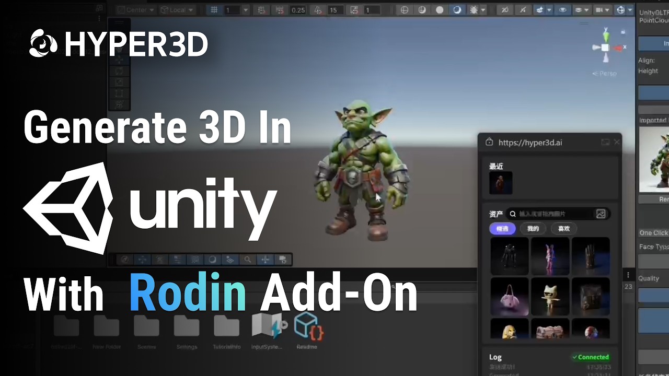Click the compass icon in bottom scene toolbar
Screen dimensions: 669x376
tap(124, 260)
